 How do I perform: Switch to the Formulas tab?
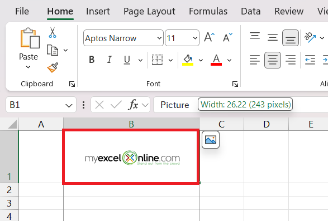tap(208, 11)
